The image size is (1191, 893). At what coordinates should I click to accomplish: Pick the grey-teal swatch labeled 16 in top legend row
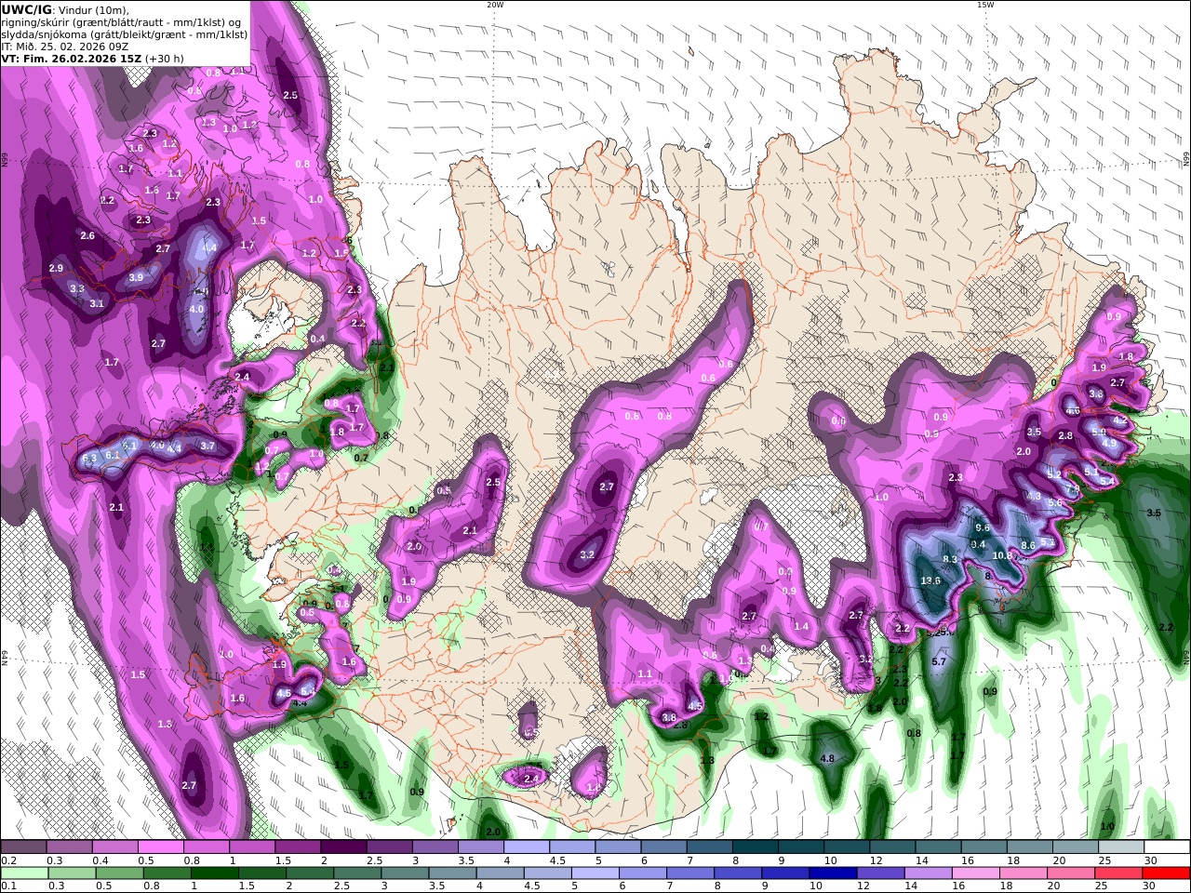(984, 847)
